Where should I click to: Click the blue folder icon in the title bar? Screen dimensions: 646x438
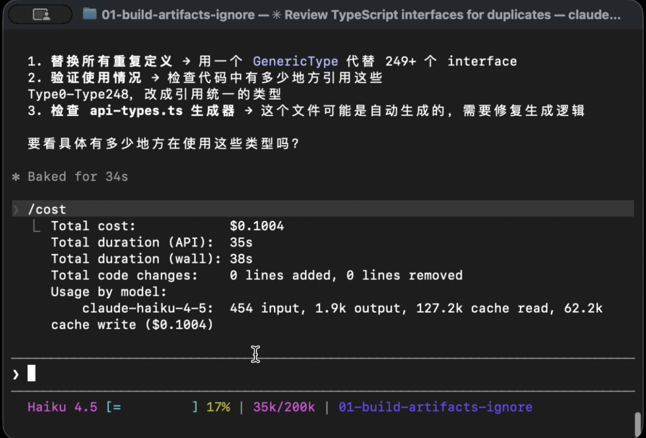(89, 14)
